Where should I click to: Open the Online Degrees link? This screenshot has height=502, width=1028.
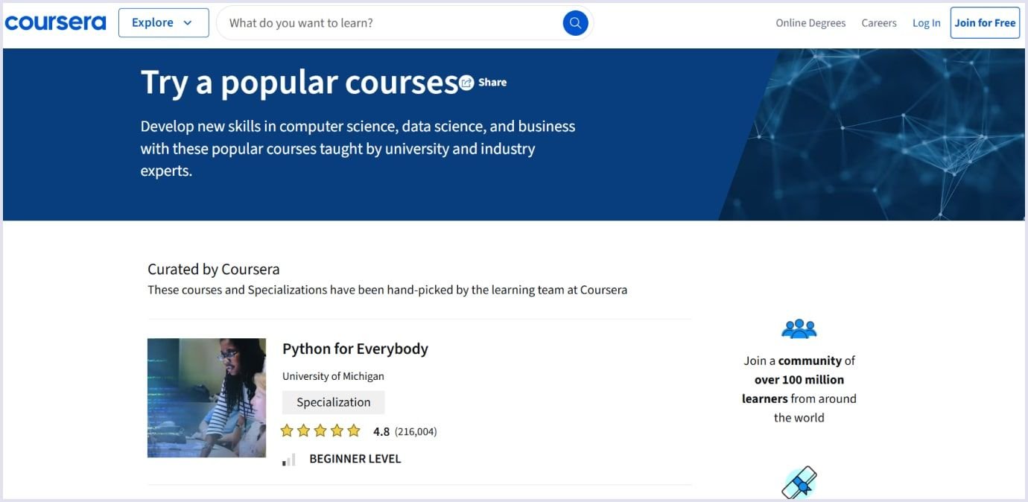[x=810, y=23]
